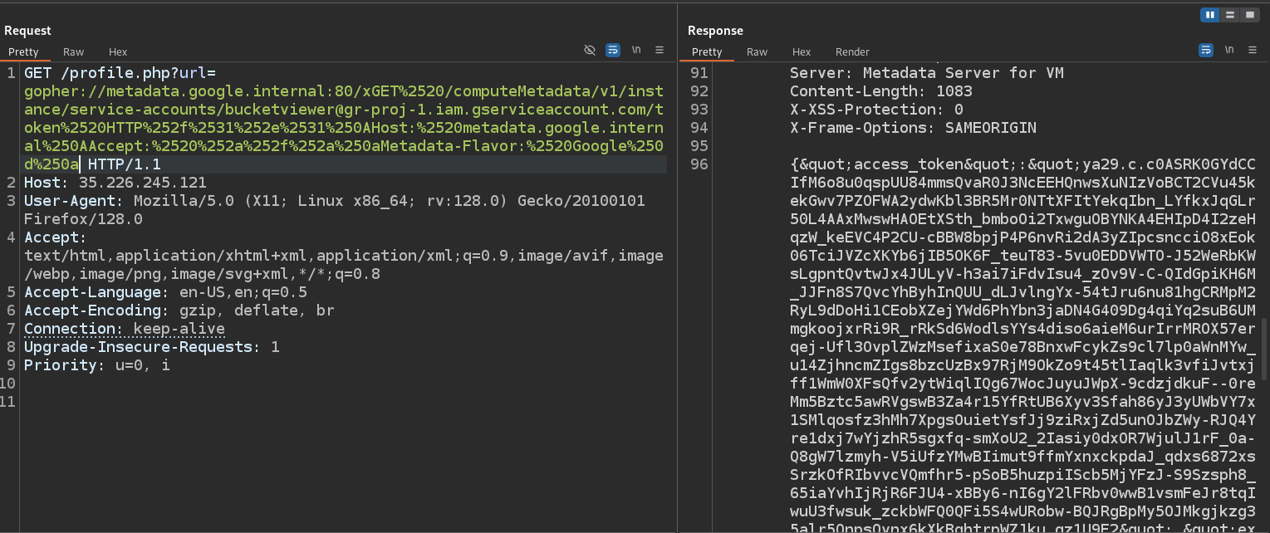Click 'X-Frame-Options: SAMEORIGIN' response header

[913, 128]
